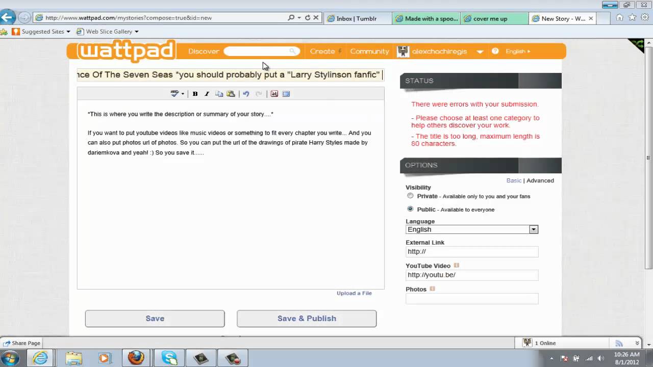Apply bold formatting in editor
653x367 pixels.
195,94
